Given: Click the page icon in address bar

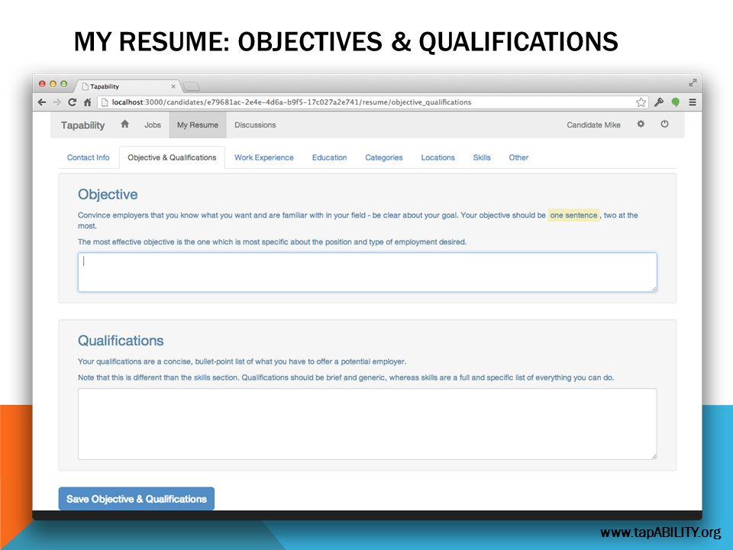Looking at the screenshot, I should (x=105, y=102).
